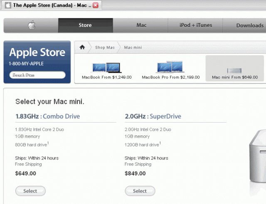This screenshot has height=204, width=266.
Task: Click the home icon in breadcrumb
Action: (x=82, y=47)
